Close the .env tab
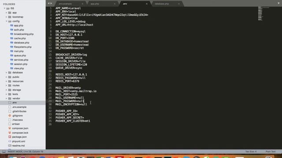 147,4
